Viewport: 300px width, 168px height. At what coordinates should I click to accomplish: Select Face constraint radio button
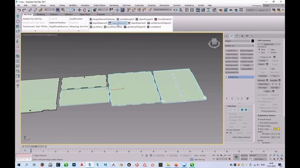click(x=259, y=52)
